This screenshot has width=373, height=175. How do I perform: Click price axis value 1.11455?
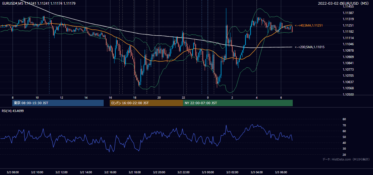tap(348, 6)
